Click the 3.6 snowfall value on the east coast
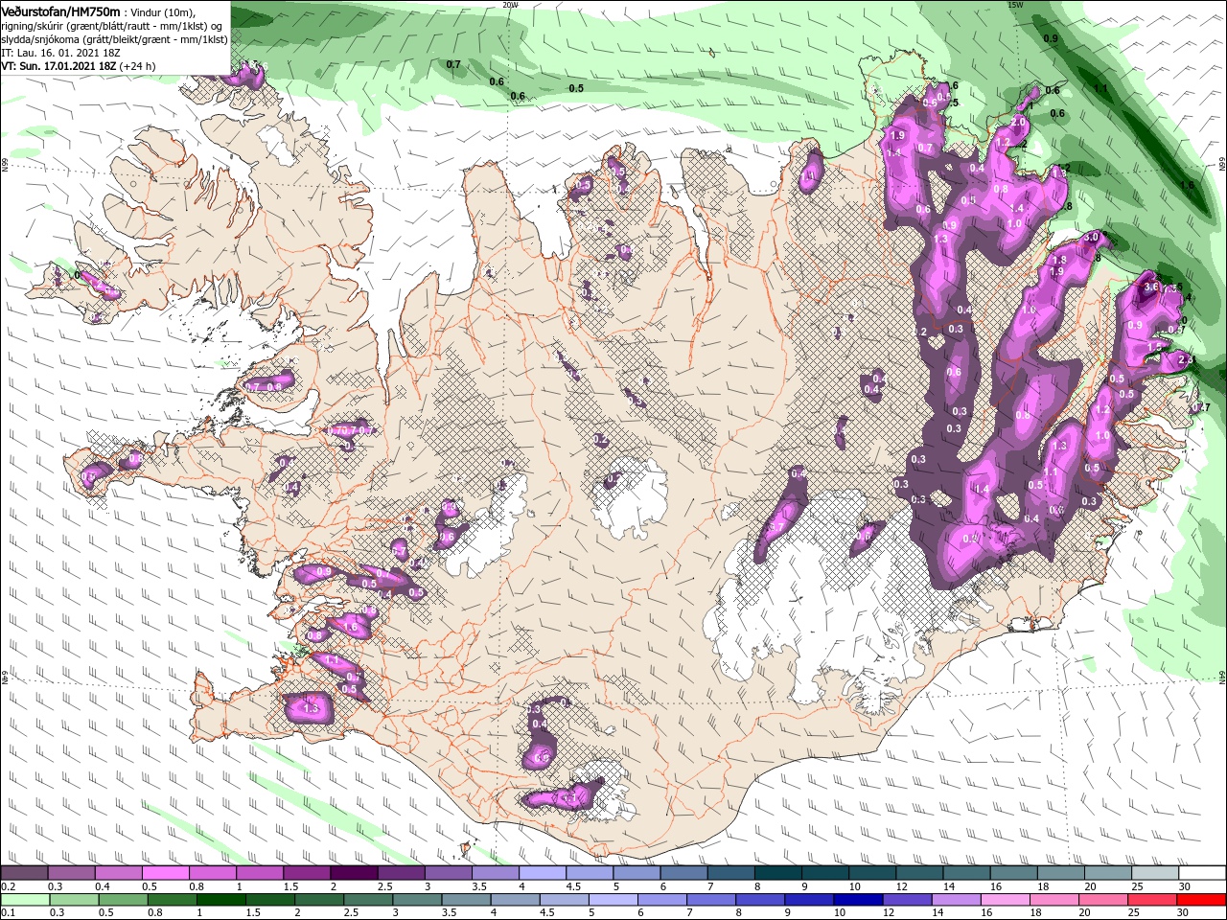Image resolution: width=1227 pixels, height=920 pixels. [1152, 286]
